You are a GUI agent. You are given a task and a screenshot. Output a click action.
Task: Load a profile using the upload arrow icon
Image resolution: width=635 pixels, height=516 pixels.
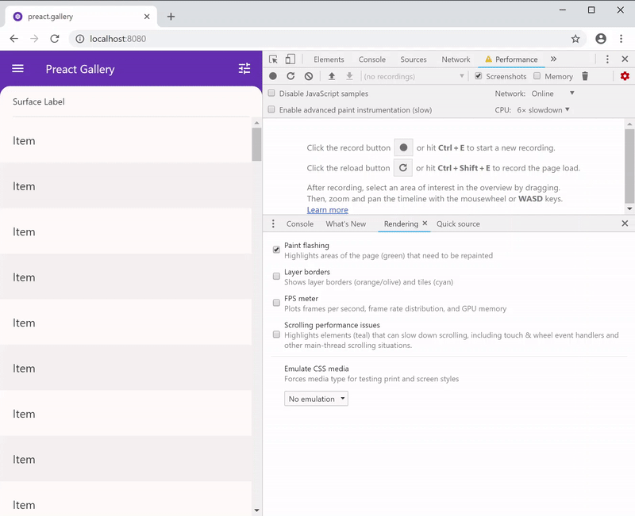[x=332, y=76]
